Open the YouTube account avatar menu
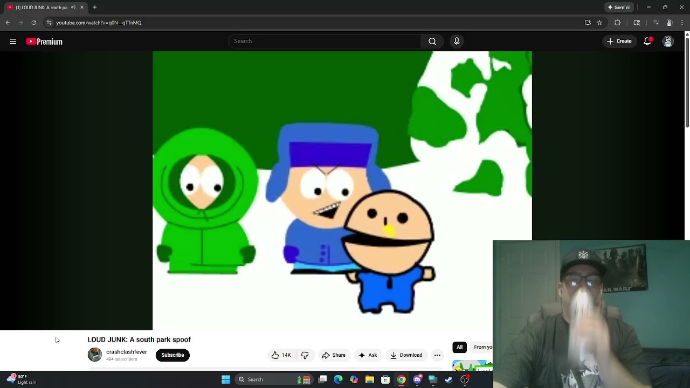 pos(668,41)
